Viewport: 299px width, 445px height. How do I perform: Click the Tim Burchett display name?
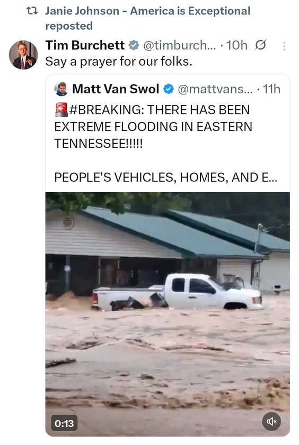tap(85, 45)
